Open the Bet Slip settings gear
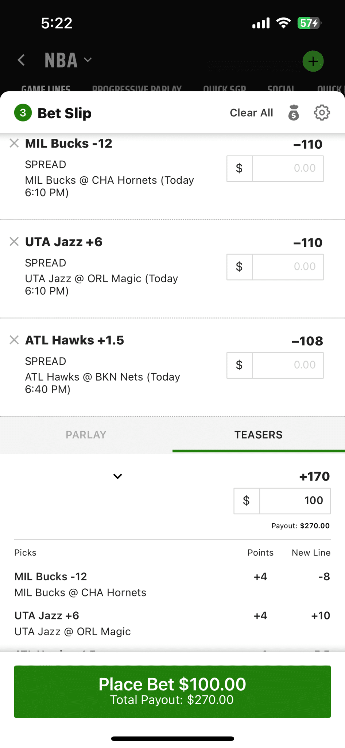The width and height of the screenshot is (345, 748). click(321, 112)
